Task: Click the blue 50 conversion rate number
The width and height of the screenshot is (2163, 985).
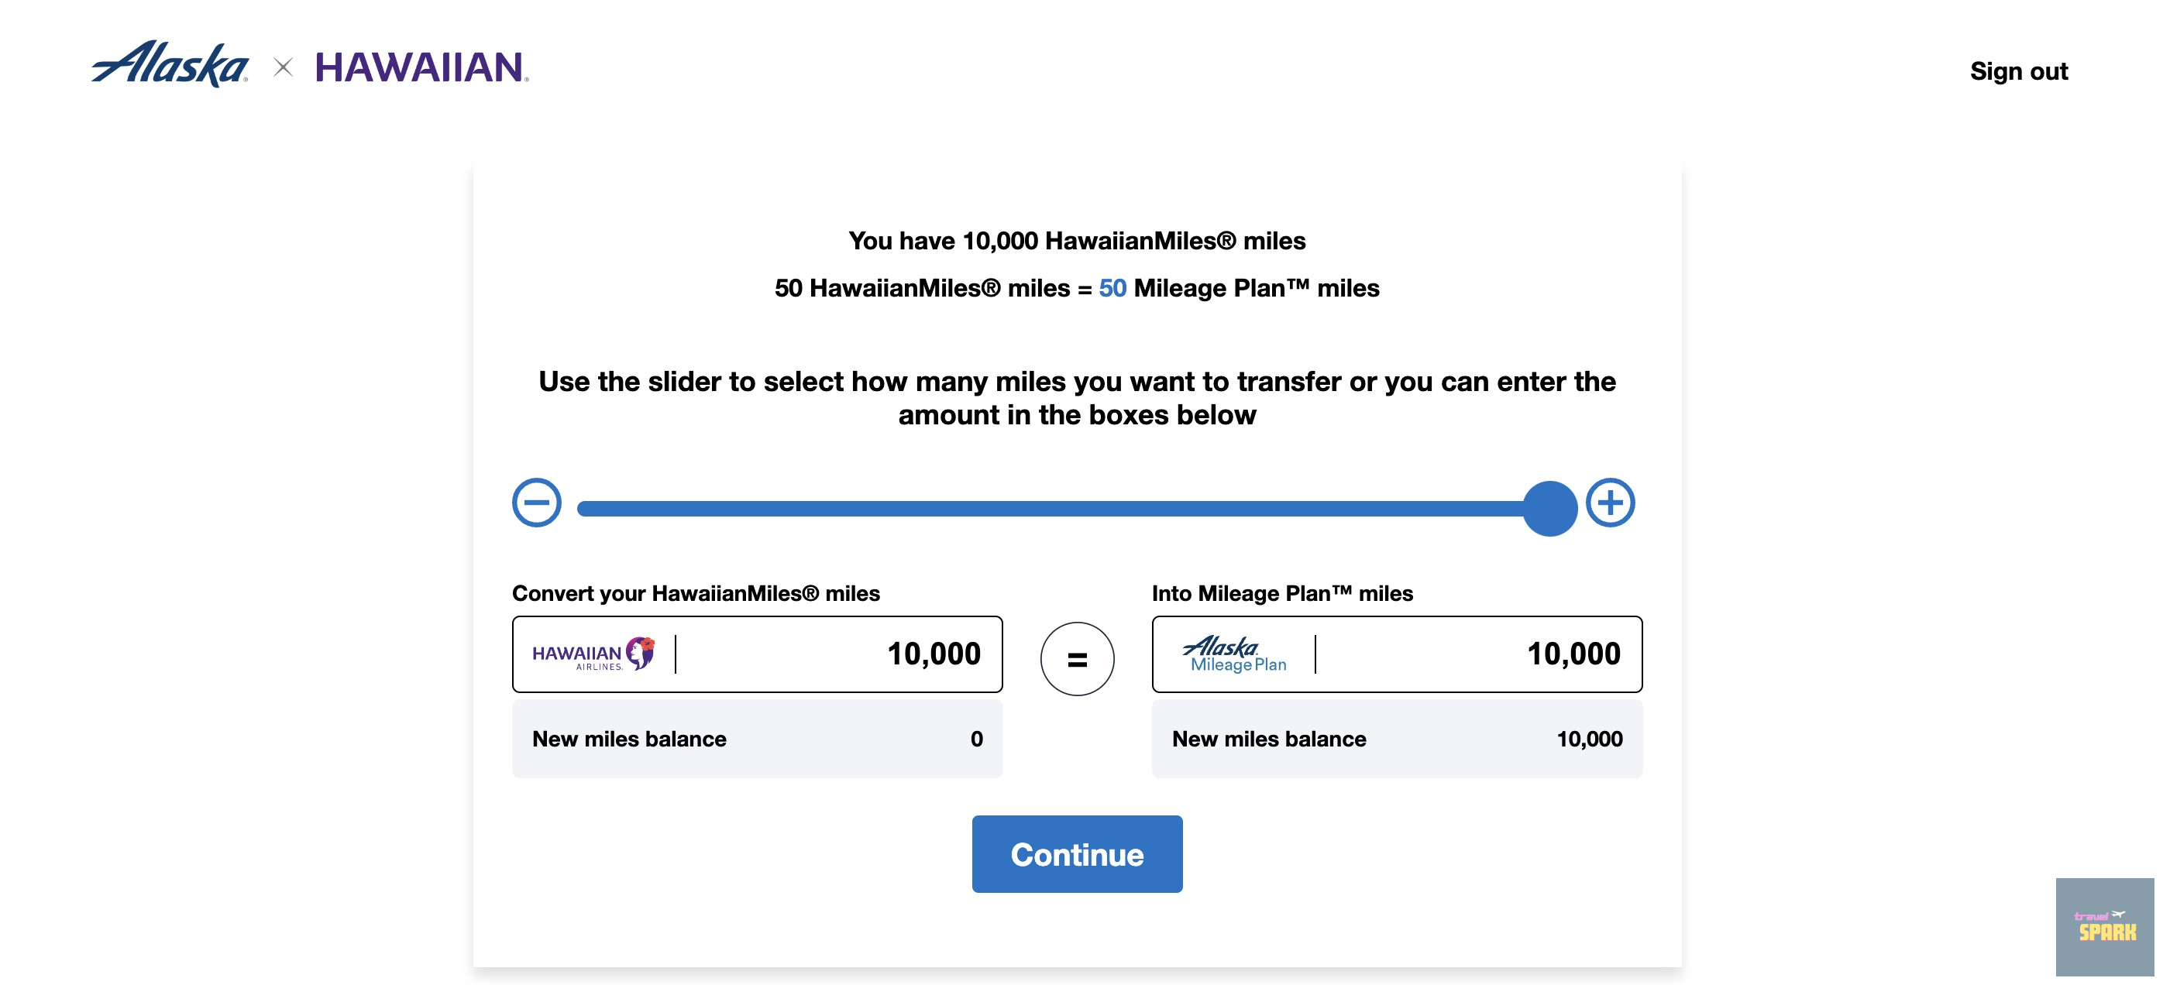Action: click(1112, 288)
